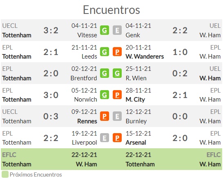Screen dimensions: 223x179
Task: Click the grey E badge for Genk vs W. Ham
Action: pyautogui.click(x=117, y=30)
